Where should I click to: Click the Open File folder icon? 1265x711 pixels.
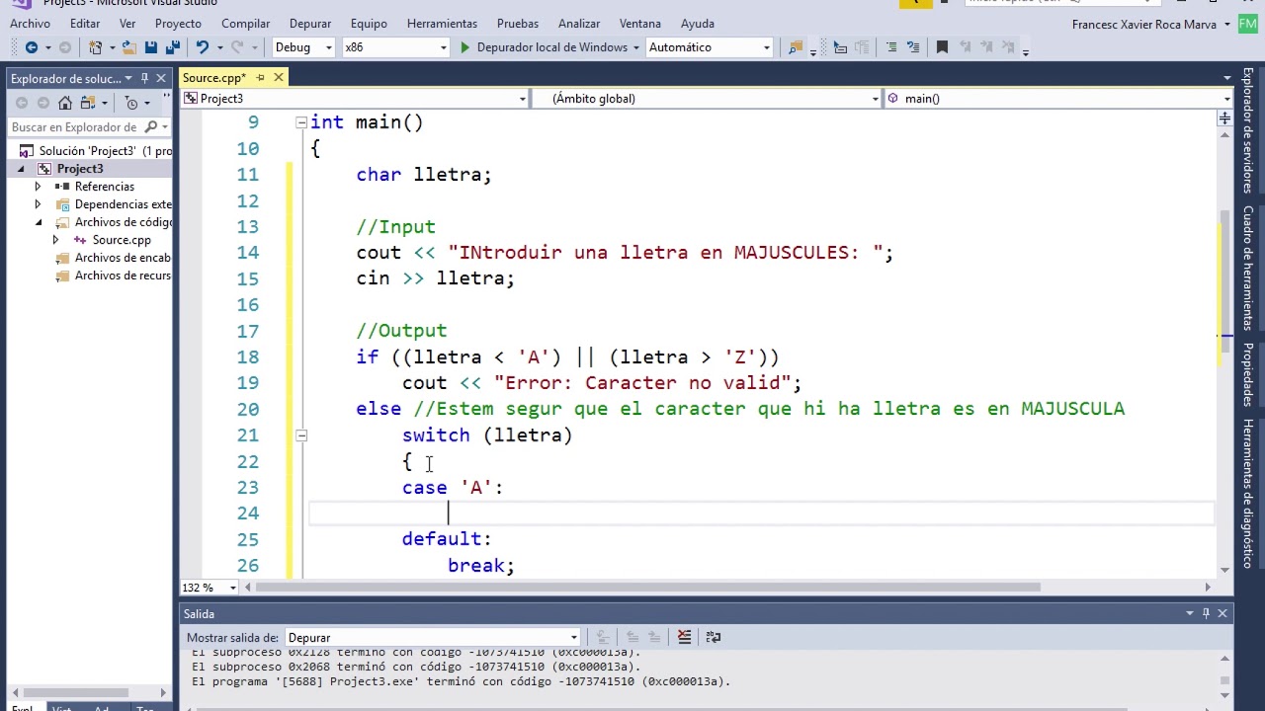[x=129, y=47]
